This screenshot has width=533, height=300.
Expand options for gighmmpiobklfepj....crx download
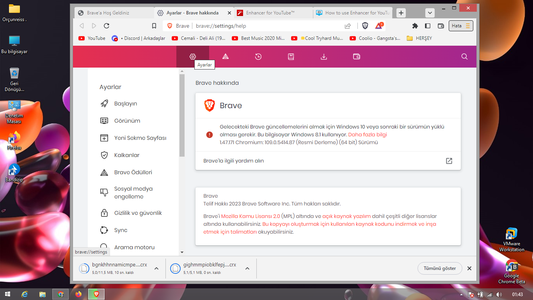(247, 268)
